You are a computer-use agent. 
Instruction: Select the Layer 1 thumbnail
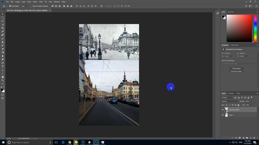(227, 115)
